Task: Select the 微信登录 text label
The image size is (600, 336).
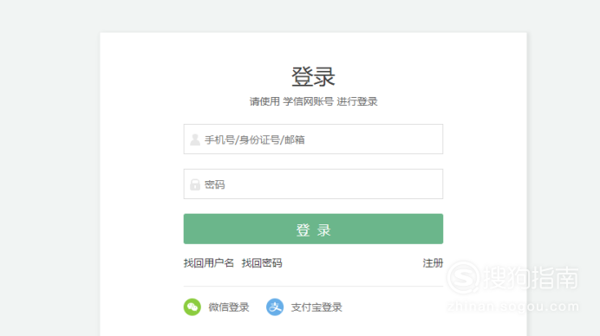Action: [x=229, y=307]
